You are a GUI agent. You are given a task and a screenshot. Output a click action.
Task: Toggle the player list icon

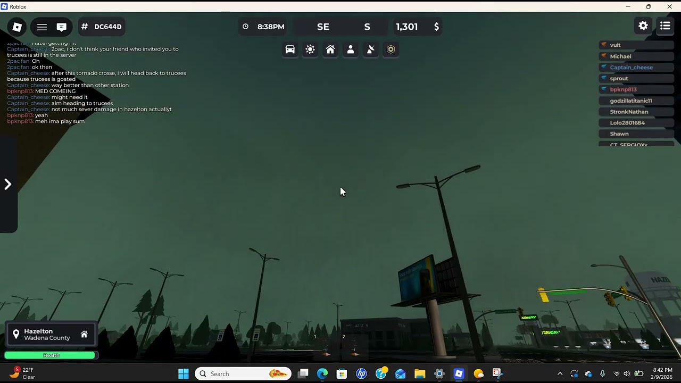(665, 26)
